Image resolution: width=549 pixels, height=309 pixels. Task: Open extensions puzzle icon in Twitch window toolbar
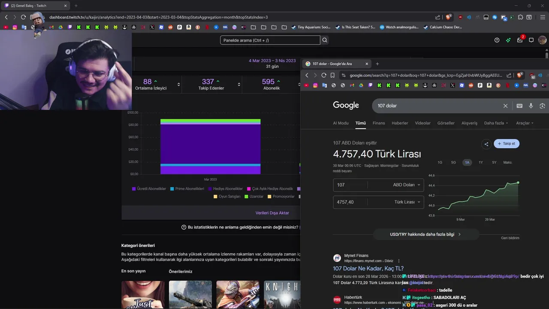520,17
